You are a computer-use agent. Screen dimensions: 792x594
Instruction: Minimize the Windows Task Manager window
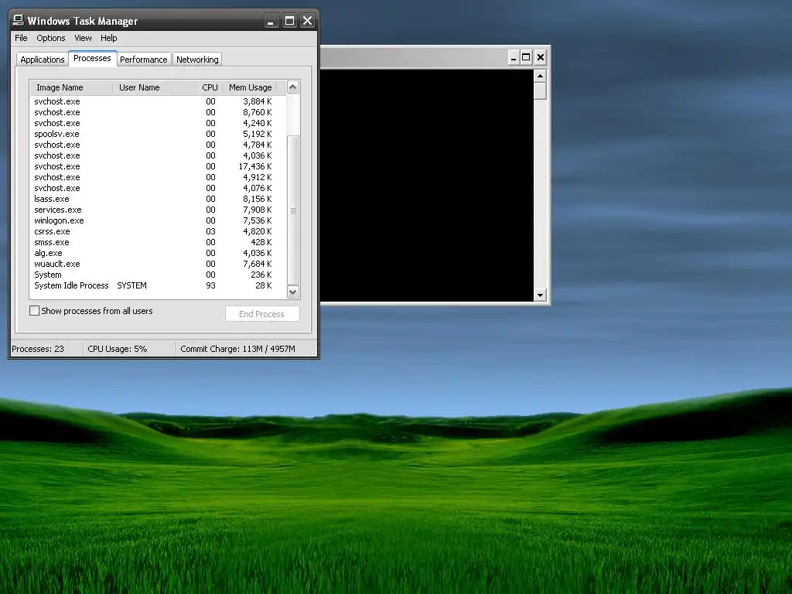coord(271,21)
